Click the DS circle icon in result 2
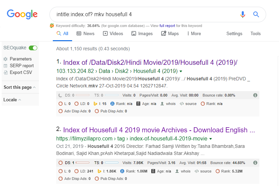This screenshot has width=279, height=186. (61, 163)
